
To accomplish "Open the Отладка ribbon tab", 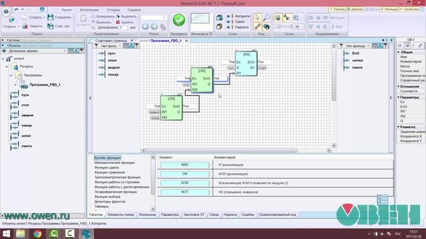I will coord(113,10).
